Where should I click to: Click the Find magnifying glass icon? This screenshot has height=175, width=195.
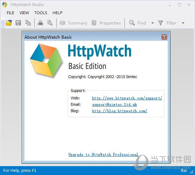[132, 23]
